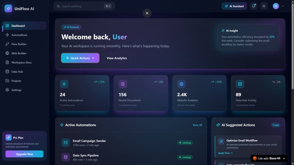Click Edit with Base44 badge
This screenshot has height=165, width=294.
pyautogui.click(x=267, y=158)
